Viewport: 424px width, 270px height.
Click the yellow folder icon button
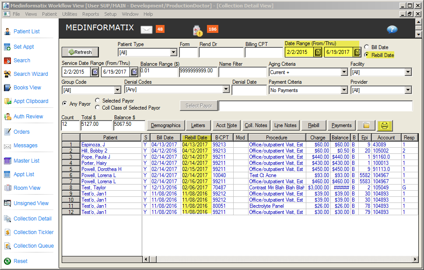[x=366, y=125]
